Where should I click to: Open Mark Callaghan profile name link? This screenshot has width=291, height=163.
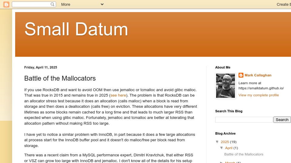click(258, 75)
